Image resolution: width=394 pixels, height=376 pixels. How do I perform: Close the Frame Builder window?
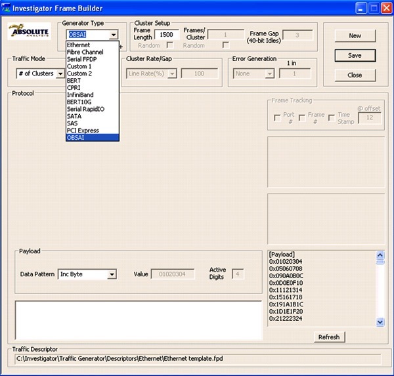click(x=387, y=9)
